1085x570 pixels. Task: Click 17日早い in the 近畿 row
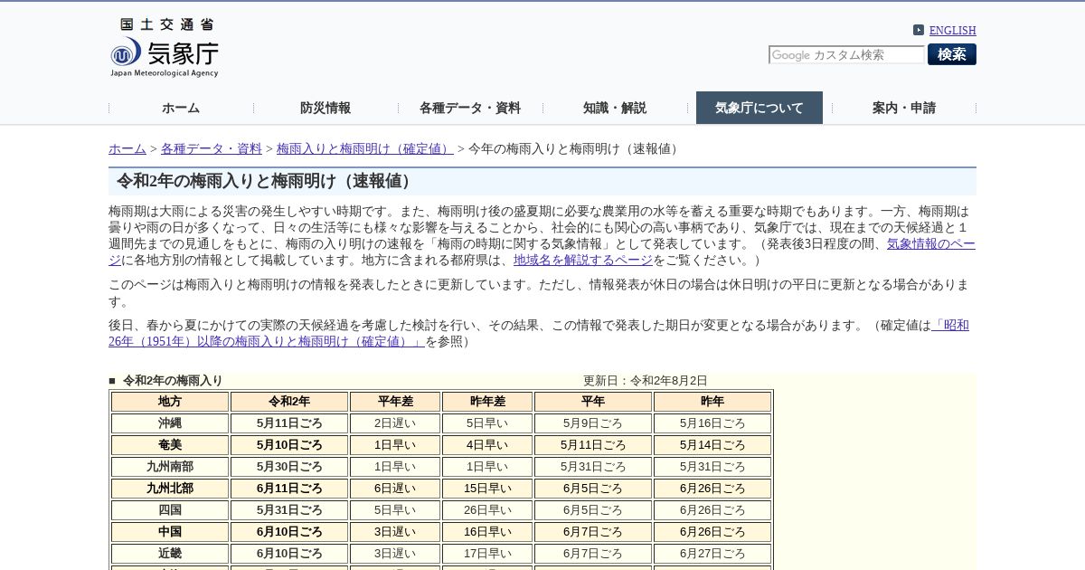click(x=487, y=554)
